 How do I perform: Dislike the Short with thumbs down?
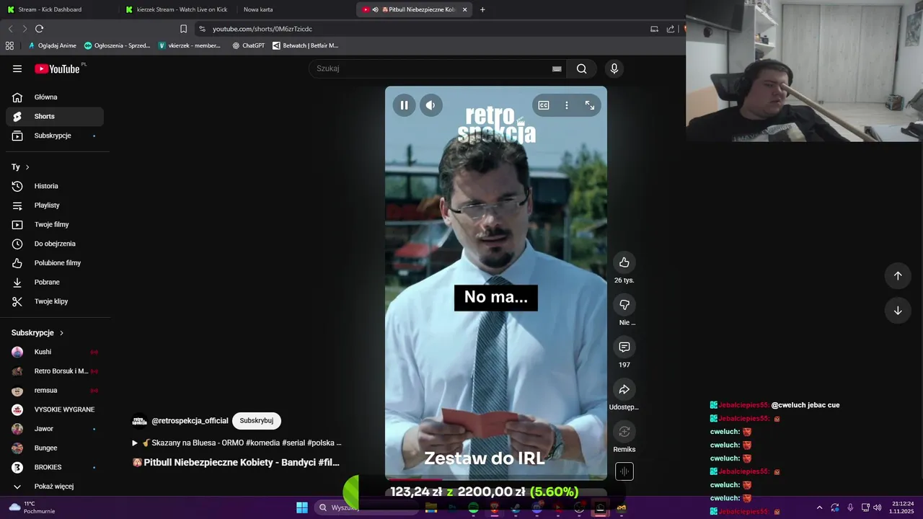coord(624,305)
